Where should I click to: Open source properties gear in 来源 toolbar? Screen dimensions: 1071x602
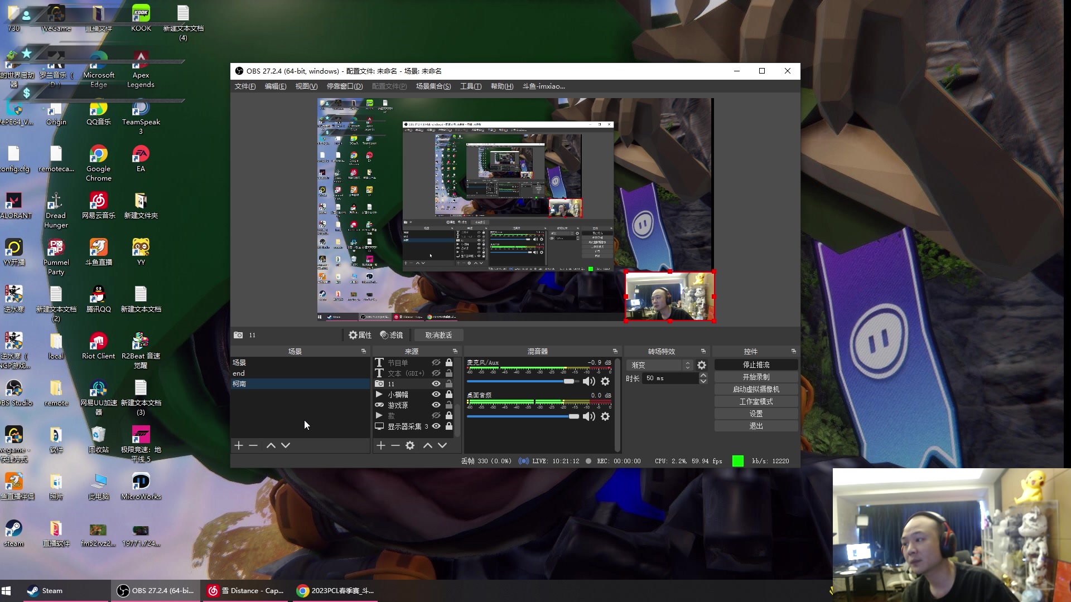(410, 445)
